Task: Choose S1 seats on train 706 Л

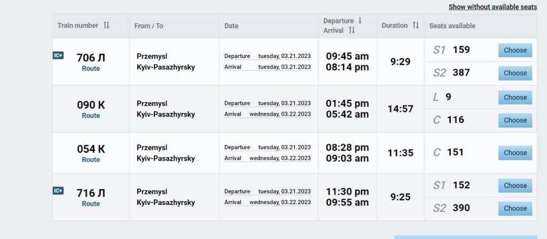Action: click(515, 50)
